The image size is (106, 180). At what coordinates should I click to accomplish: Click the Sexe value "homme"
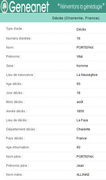(x=82, y=66)
